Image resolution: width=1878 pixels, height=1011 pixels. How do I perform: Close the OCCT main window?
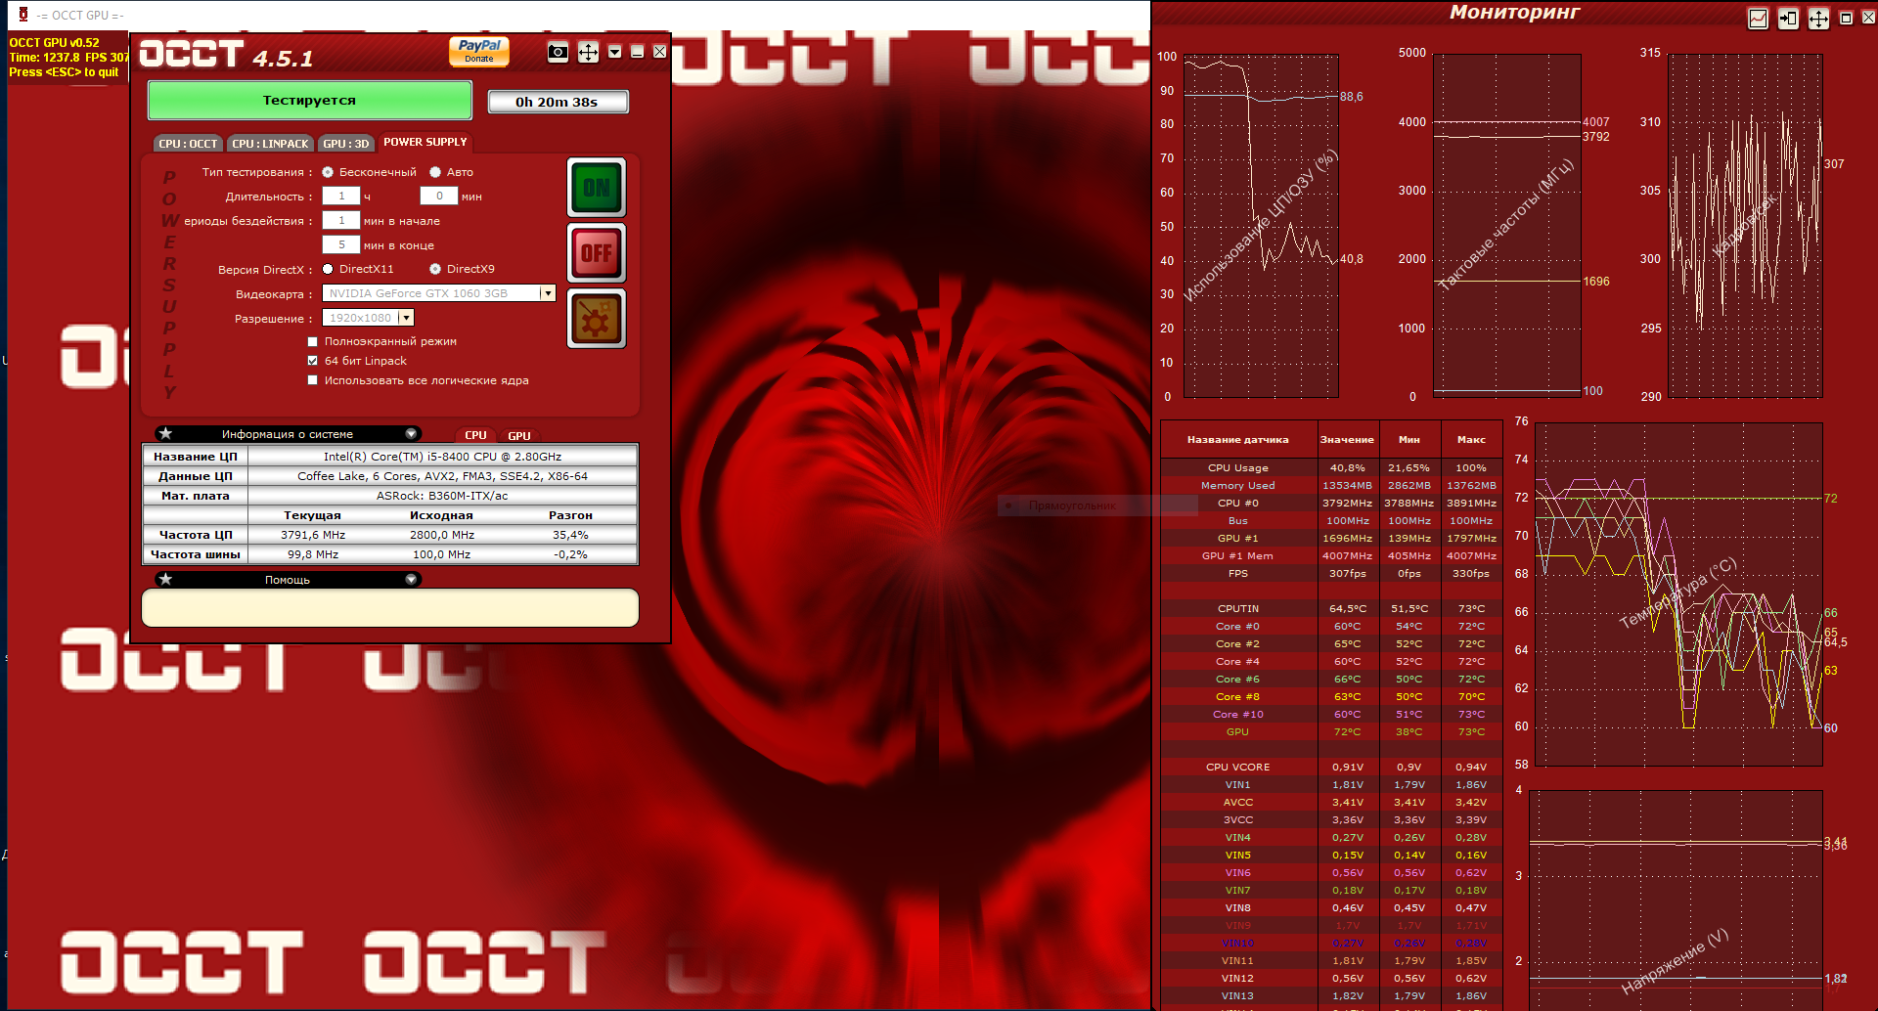coord(659,52)
